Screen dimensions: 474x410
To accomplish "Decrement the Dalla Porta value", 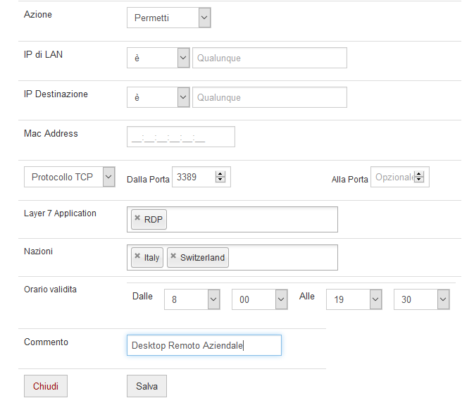I will click(220, 180).
